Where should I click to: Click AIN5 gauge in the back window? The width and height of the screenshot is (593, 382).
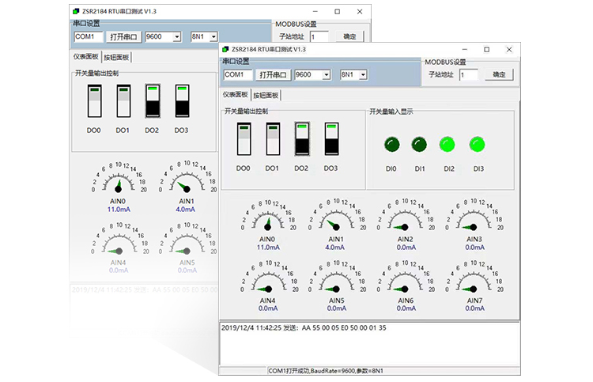click(x=187, y=240)
